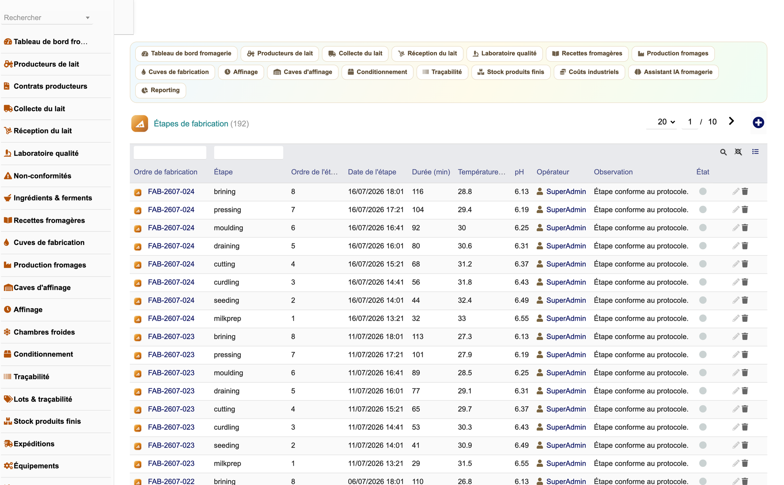Click the current page number field
Screen dimensions: 784x485
690,122
